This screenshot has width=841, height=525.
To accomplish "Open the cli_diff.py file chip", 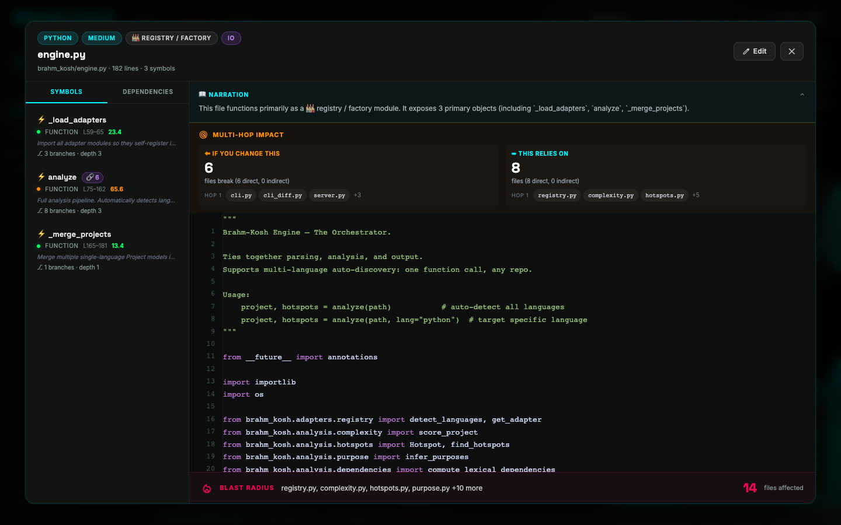I will coord(283,195).
